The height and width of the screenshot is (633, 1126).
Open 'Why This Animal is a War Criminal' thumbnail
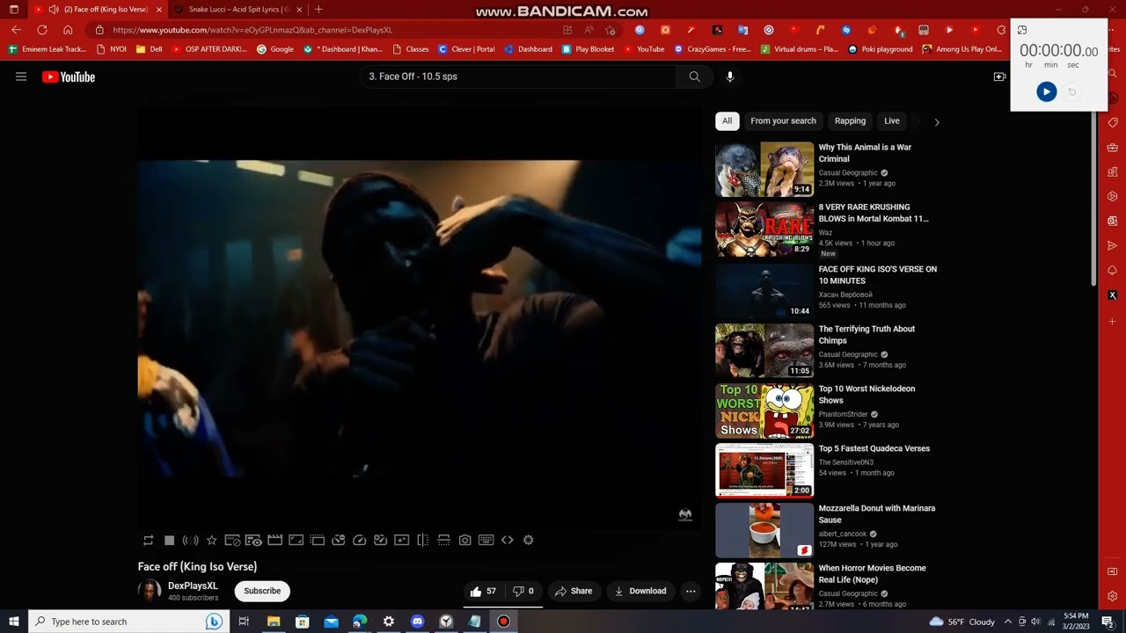(x=764, y=169)
